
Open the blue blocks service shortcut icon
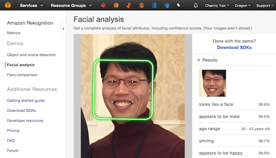tap(167, 6)
